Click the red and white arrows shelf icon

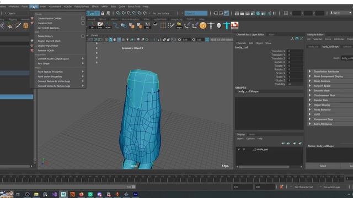coord(234,26)
